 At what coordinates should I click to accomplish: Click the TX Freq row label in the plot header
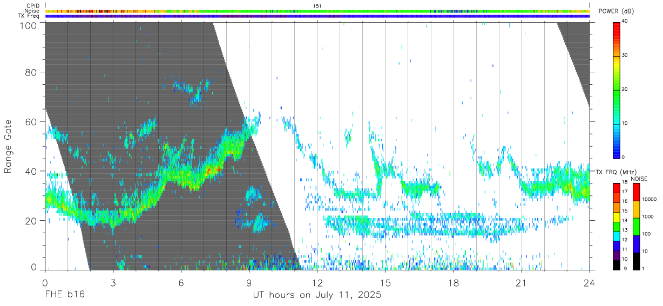coord(30,16)
